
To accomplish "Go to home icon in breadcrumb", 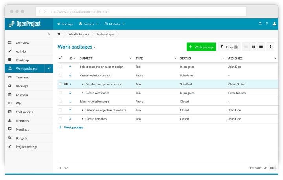I will (x=59, y=34).
